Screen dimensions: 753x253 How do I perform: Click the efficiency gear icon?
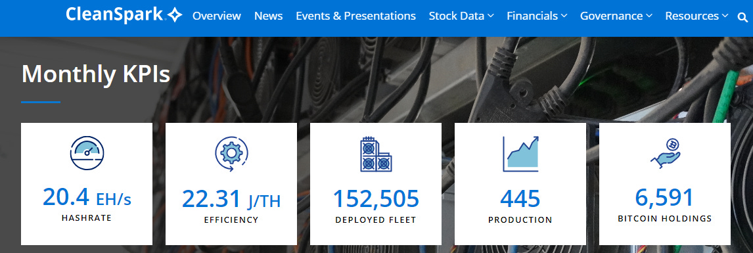[231, 154]
